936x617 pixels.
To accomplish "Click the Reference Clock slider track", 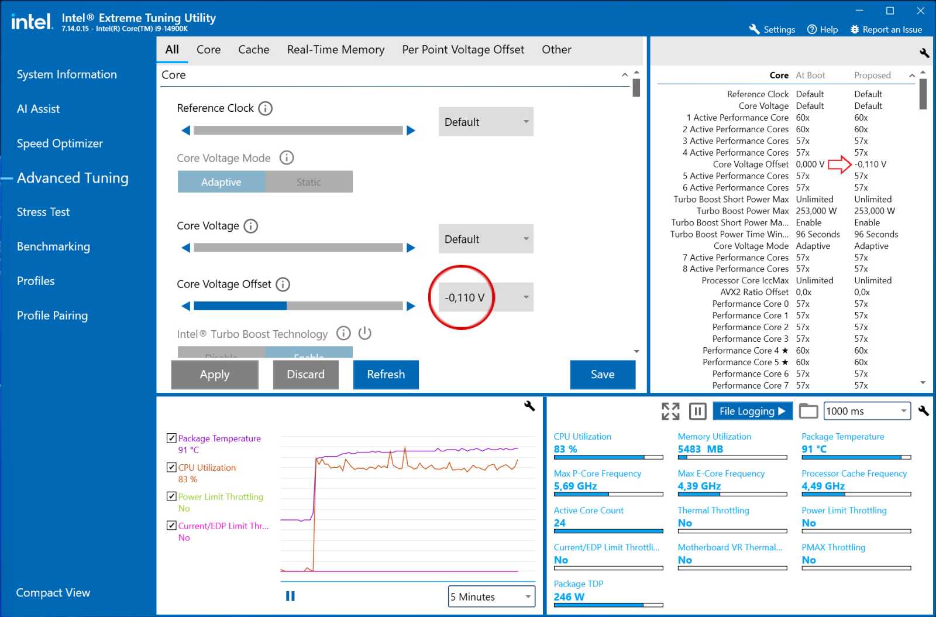I will tap(298, 131).
